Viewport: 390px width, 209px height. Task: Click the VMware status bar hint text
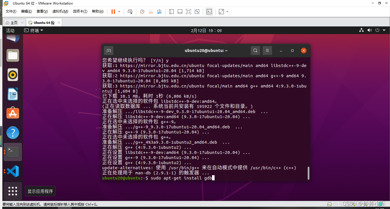tap(50, 204)
